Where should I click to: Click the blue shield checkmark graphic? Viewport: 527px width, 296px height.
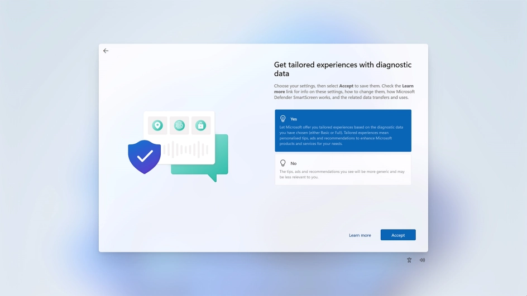145,157
